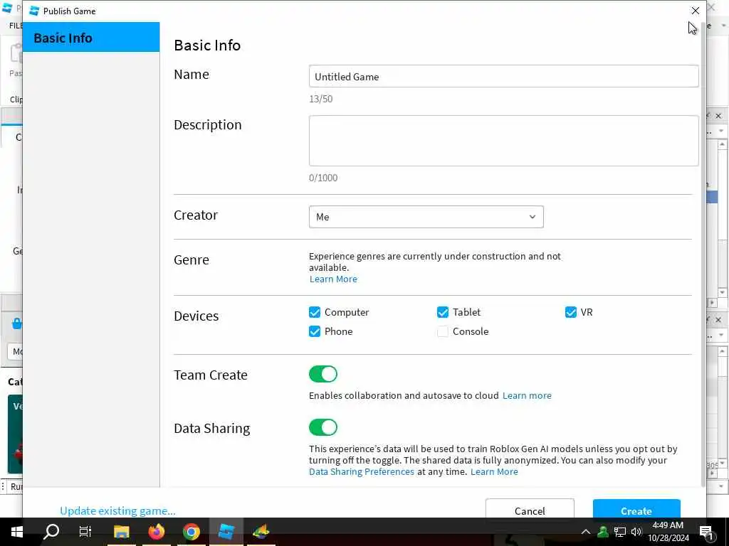Click the volume speaker tray icon
This screenshot has width=729, height=546.
[x=636, y=532]
